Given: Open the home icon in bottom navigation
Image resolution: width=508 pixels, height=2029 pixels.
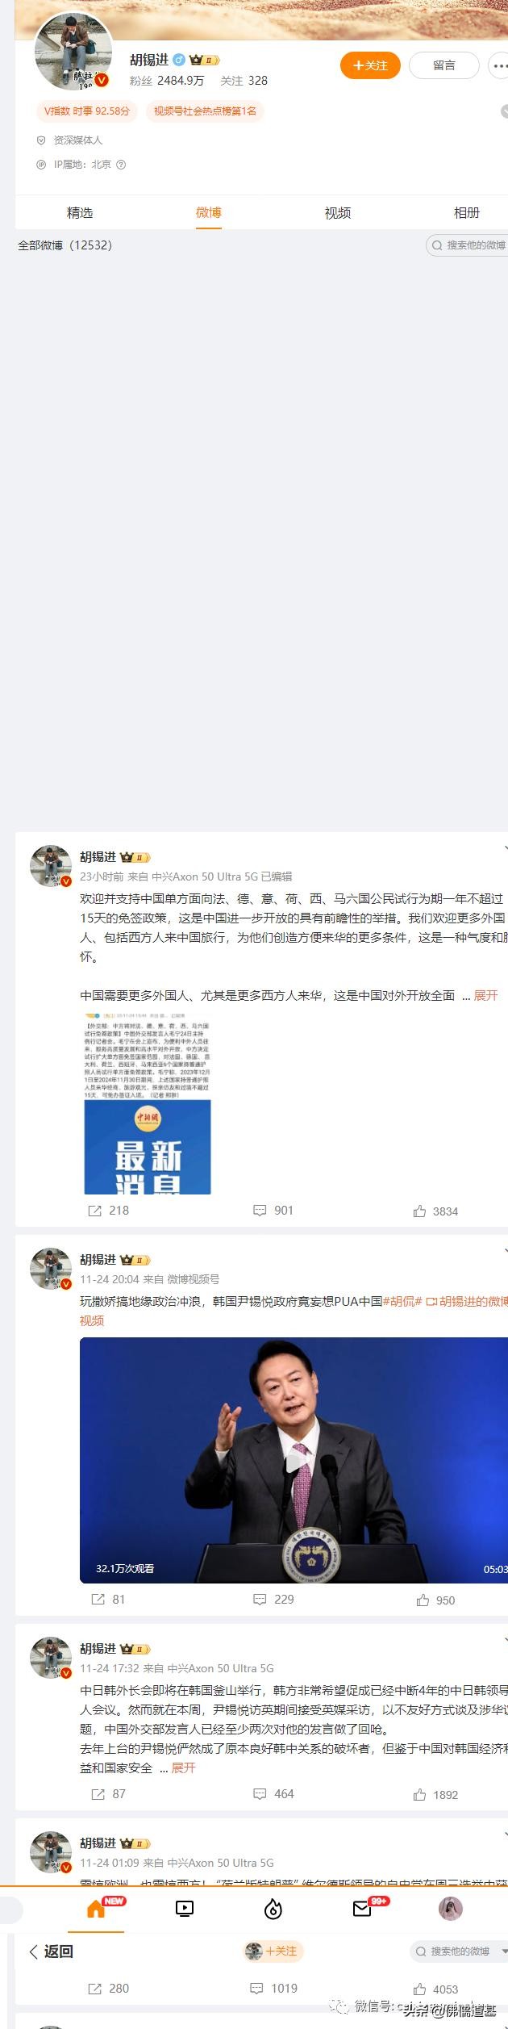Looking at the screenshot, I should pos(96,1908).
